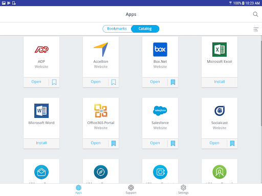Select the Catalog tab
Screen dimensions: 262x196
(145, 29)
